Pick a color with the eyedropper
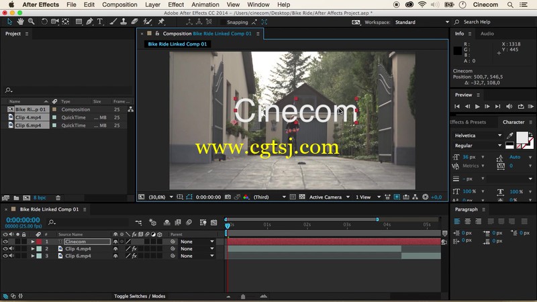537x302 pixels. coord(510,136)
